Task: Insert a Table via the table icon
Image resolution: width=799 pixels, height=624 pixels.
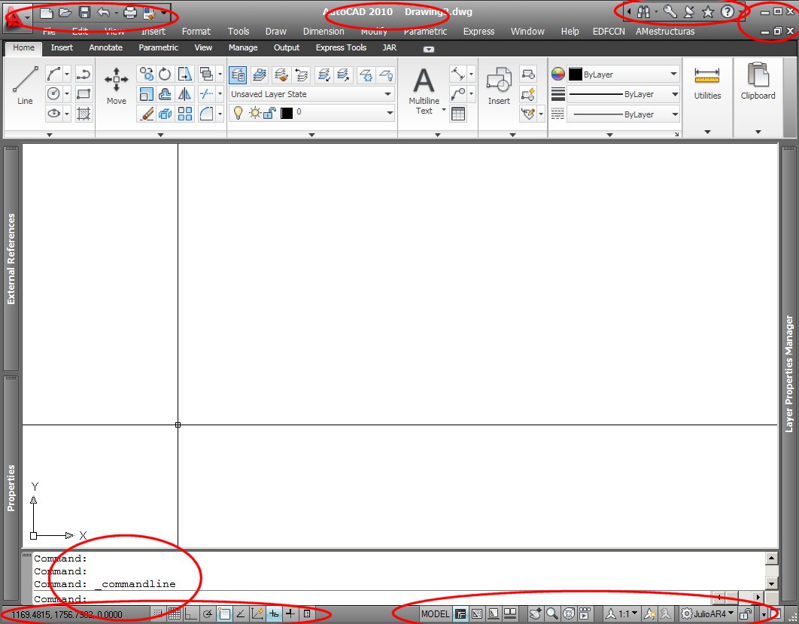Action: 458,114
